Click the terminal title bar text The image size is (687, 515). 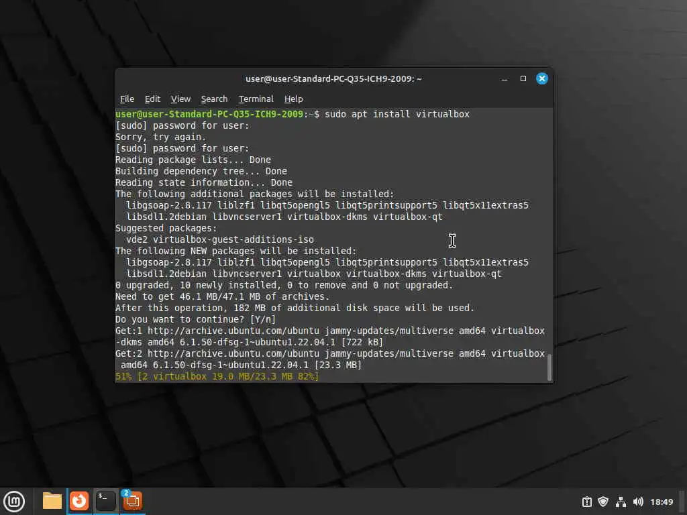point(333,79)
